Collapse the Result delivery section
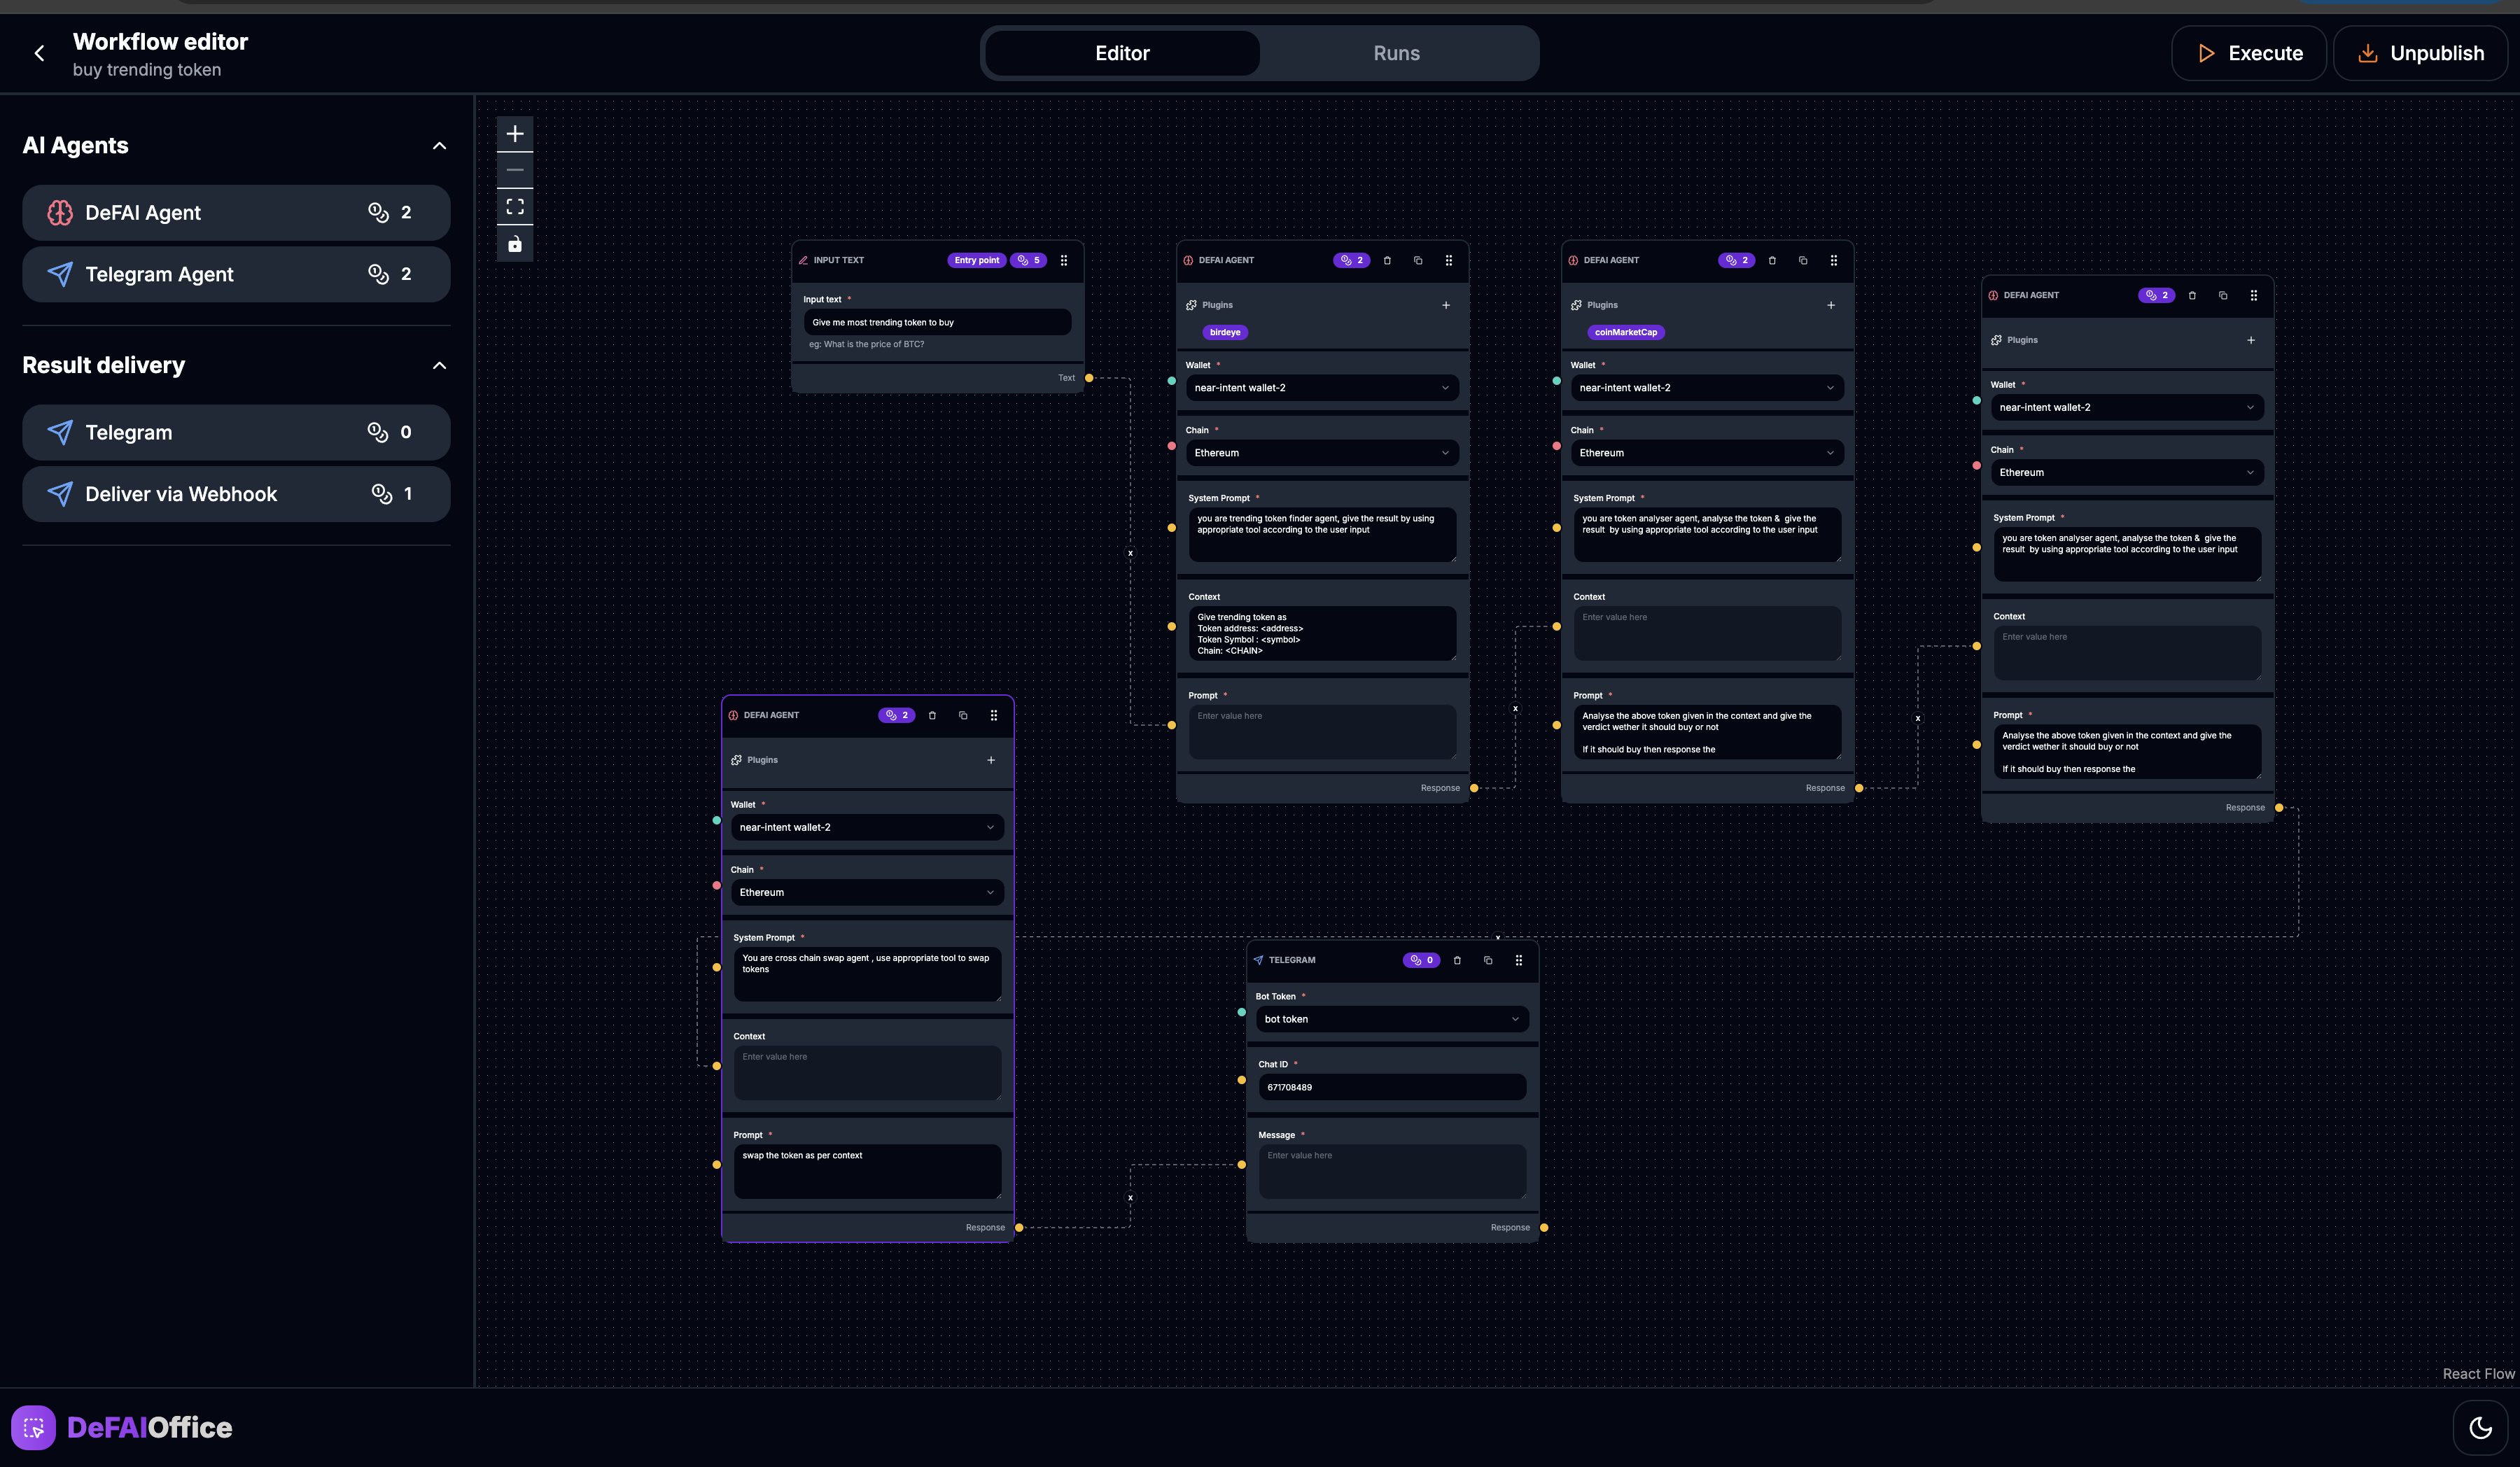The width and height of the screenshot is (2520, 1467). click(x=439, y=366)
